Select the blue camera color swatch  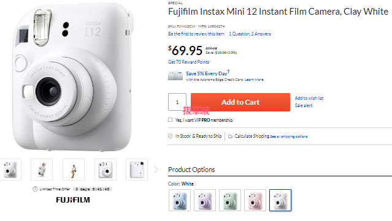(180, 200)
